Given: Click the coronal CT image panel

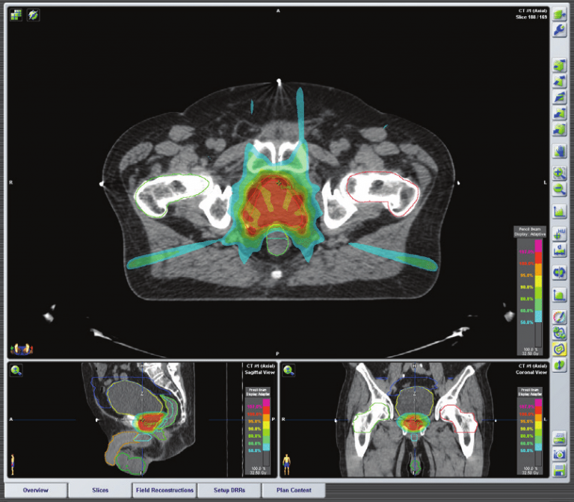Looking at the screenshot, I should (x=414, y=420).
